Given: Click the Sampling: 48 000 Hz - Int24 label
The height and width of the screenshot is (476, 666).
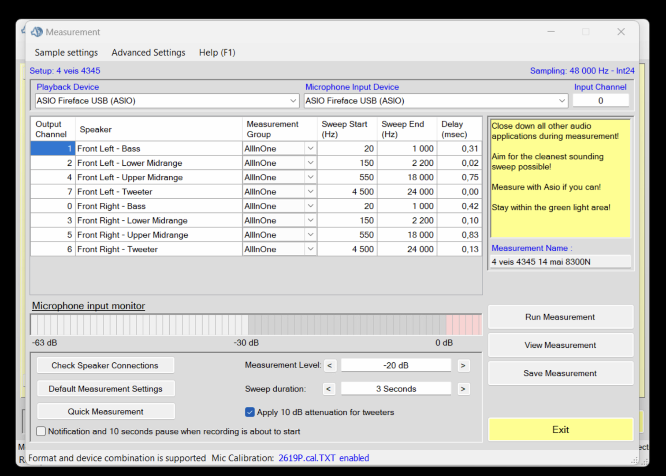Looking at the screenshot, I should click(582, 71).
